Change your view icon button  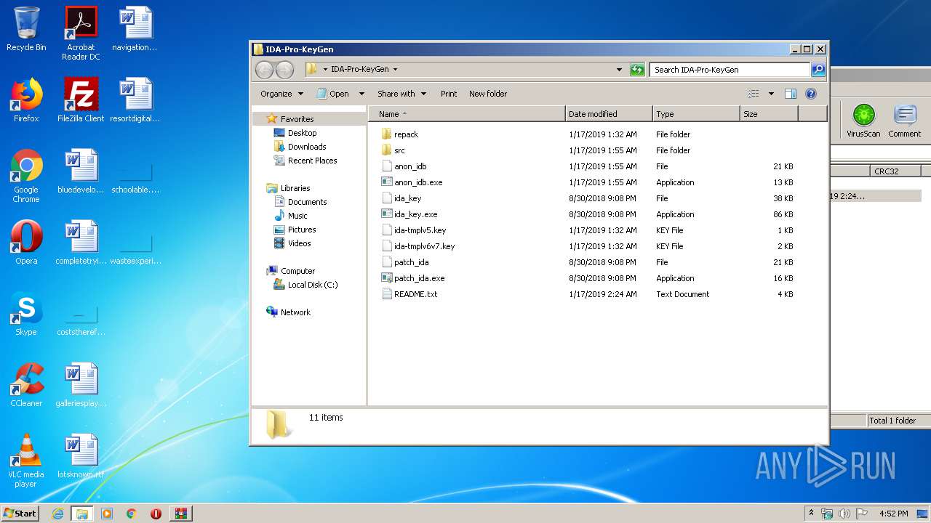754,94
